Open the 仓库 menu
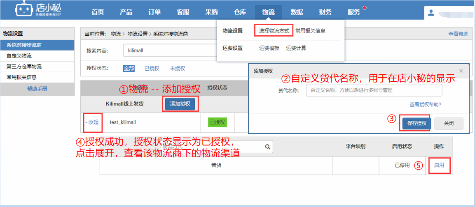This screenshot has width=475, height=207. (x=240, y=12)
